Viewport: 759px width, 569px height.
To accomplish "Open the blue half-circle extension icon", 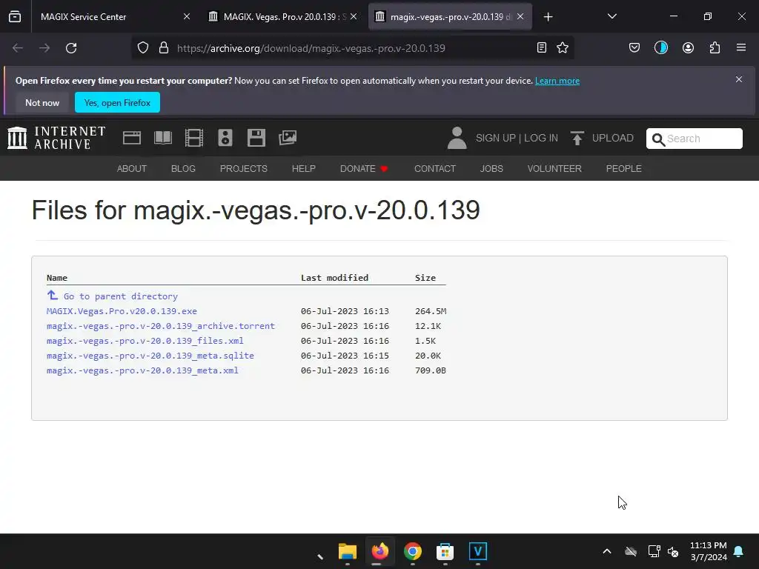I will coord(660,47).
